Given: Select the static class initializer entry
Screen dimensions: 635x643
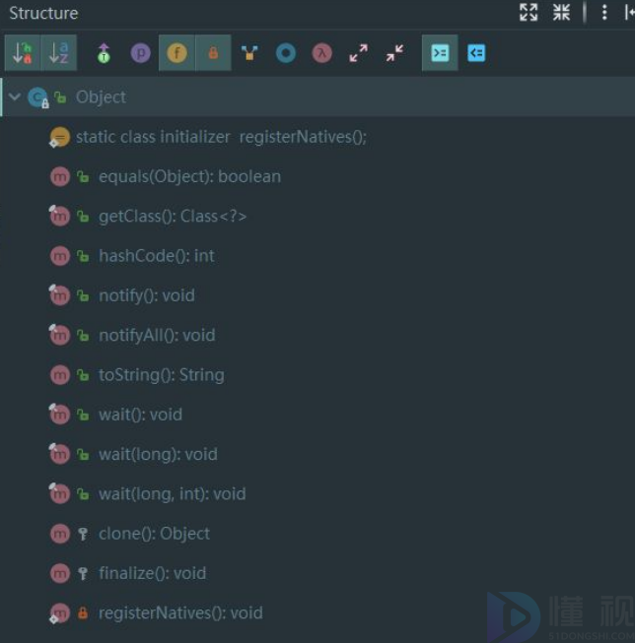Looking at the screenshot, I should [x=221, y=137].
